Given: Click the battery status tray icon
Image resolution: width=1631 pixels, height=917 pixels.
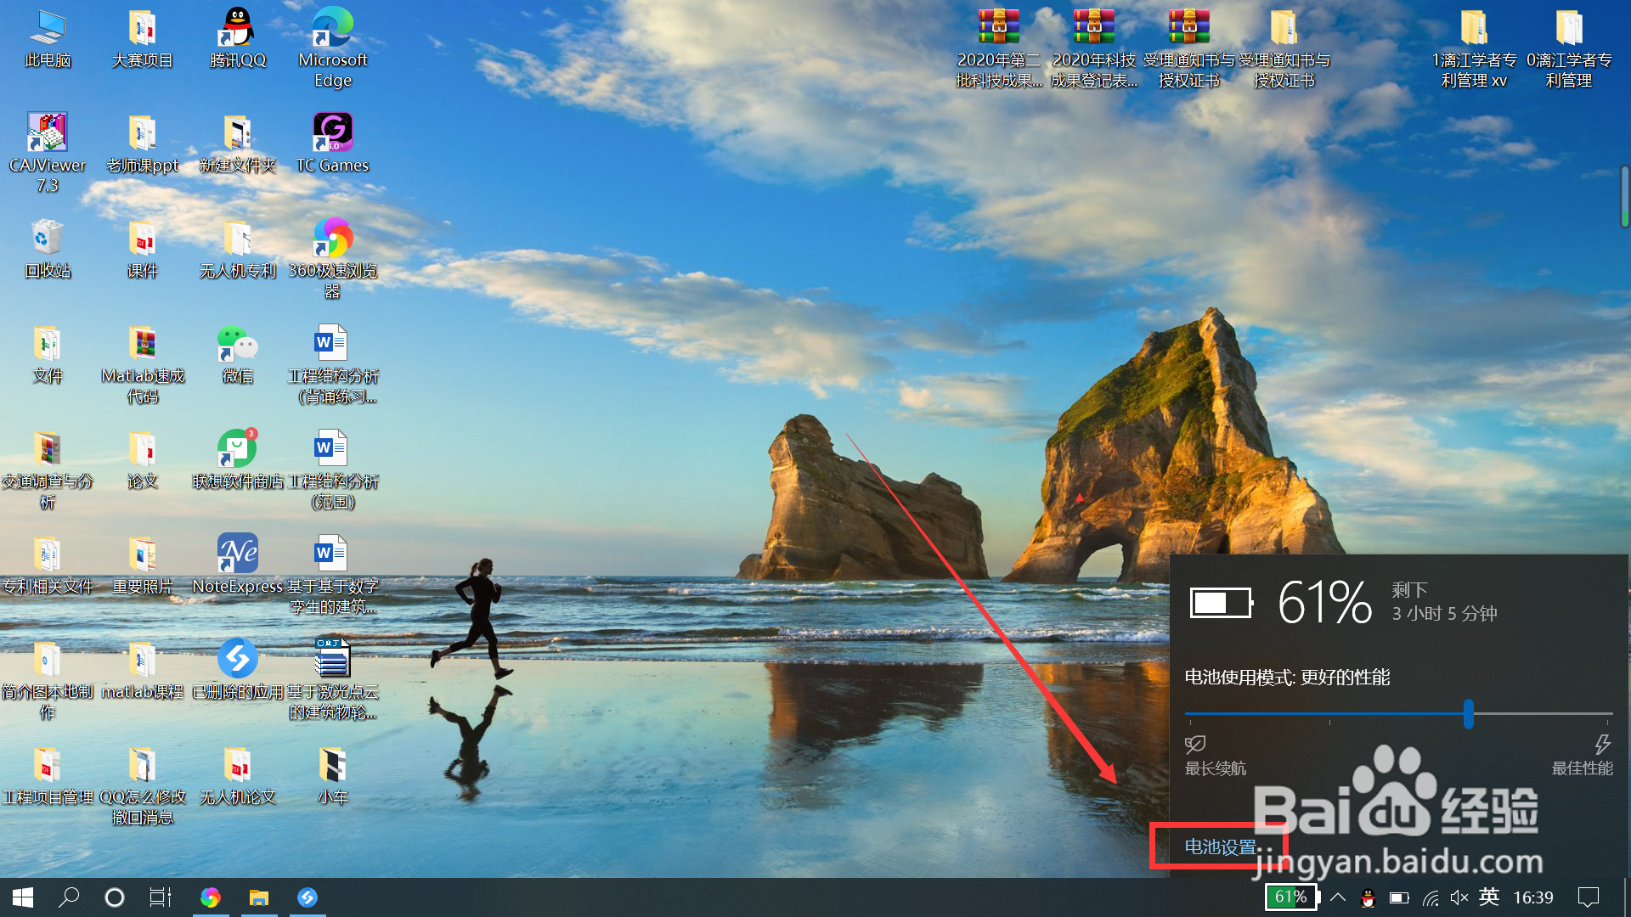Looking at the screenshot, I should [1399, 897].
